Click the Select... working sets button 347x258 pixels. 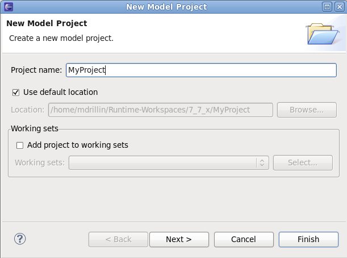tap(303, 163)
